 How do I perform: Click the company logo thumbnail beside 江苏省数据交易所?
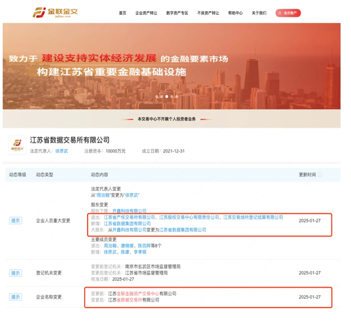tap(17, 145)
